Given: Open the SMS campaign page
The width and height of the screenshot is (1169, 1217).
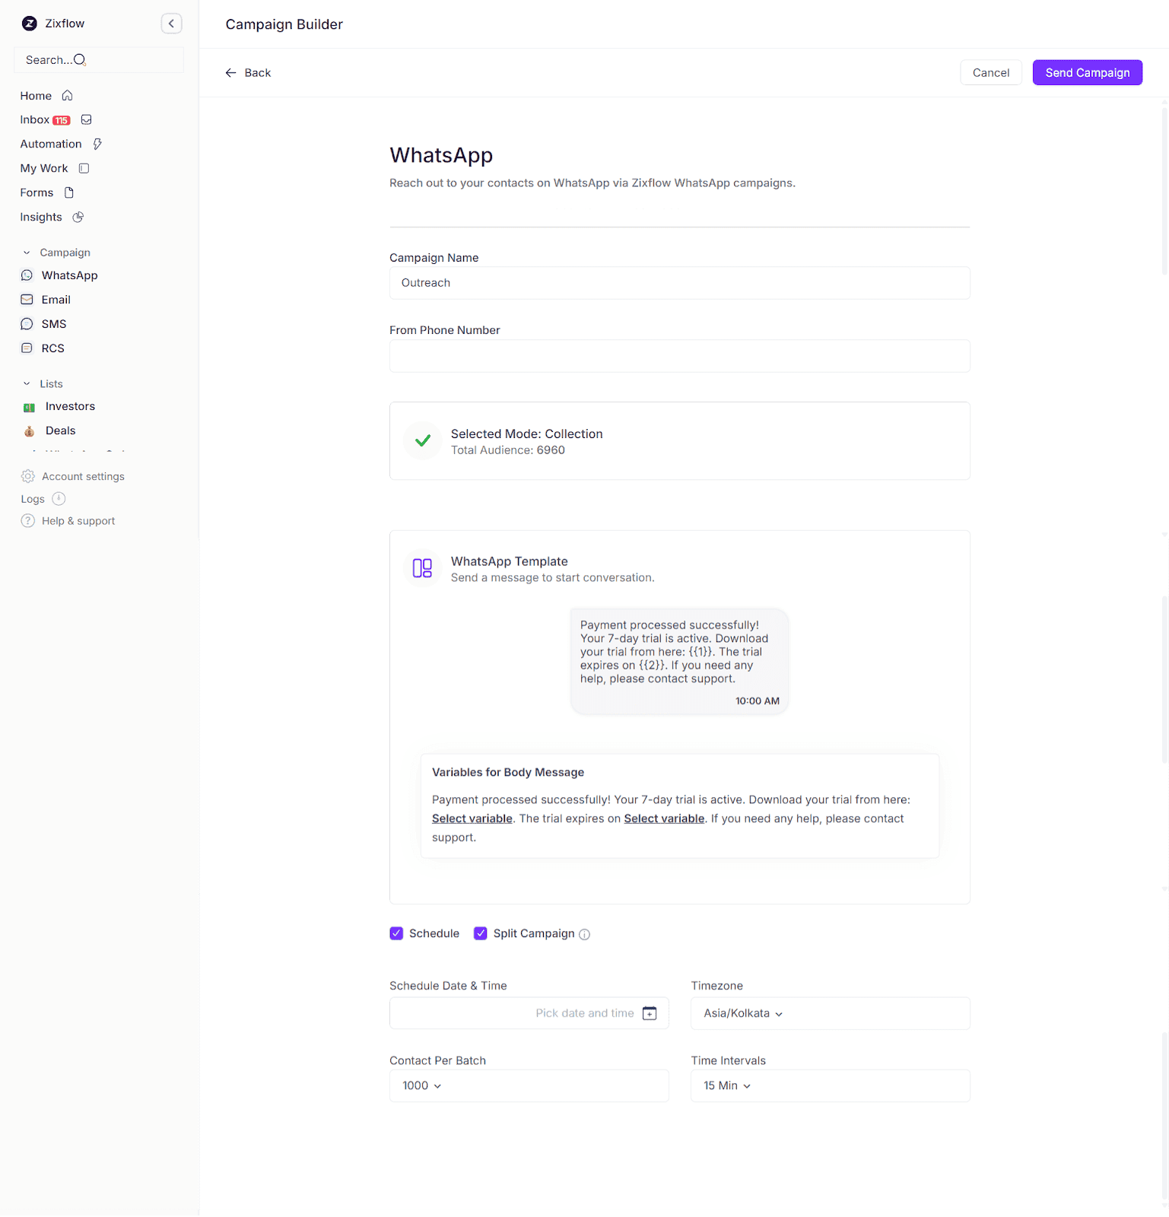Looking at the screenshot, I should tap(54, 324).
